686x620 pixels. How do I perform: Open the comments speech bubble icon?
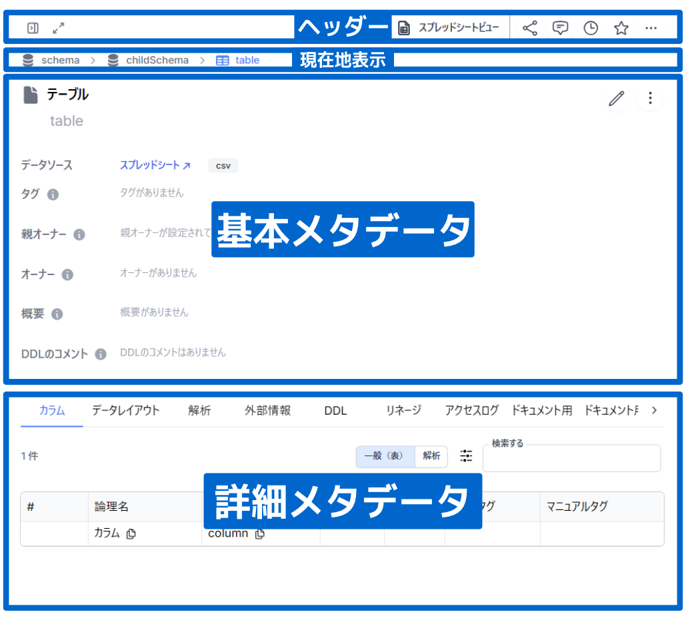[x=560, y=28]
